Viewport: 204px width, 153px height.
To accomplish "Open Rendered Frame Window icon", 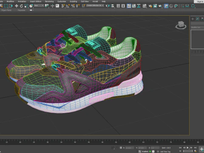I will (x=155, y=6).
